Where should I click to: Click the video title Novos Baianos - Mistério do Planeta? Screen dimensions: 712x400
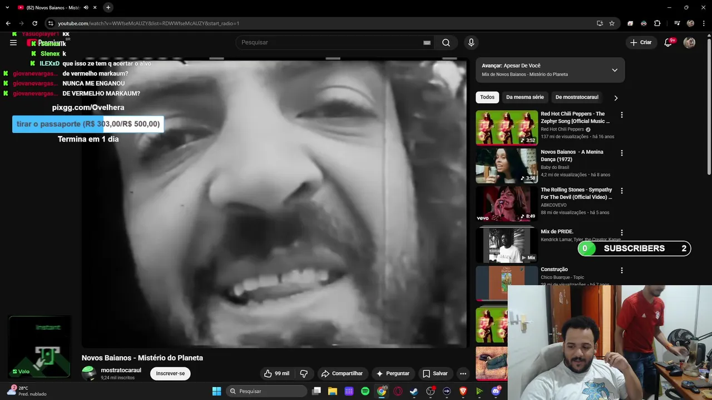pos(142,358)
